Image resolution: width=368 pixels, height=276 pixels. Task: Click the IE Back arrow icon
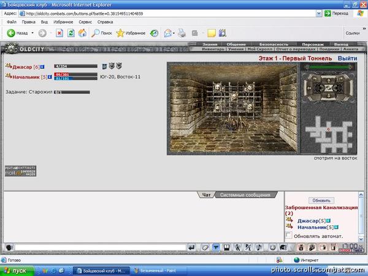click(11, 33)
